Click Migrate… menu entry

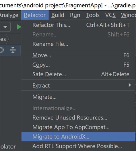tap(78, 97)
